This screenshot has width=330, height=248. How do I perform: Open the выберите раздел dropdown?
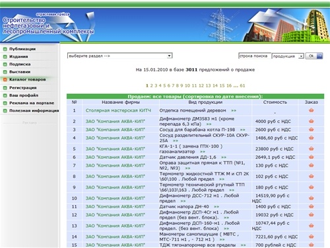[119, 56]
